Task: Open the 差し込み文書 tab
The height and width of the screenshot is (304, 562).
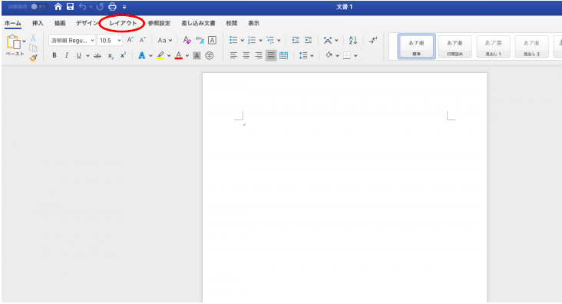Action: (198, 23)
